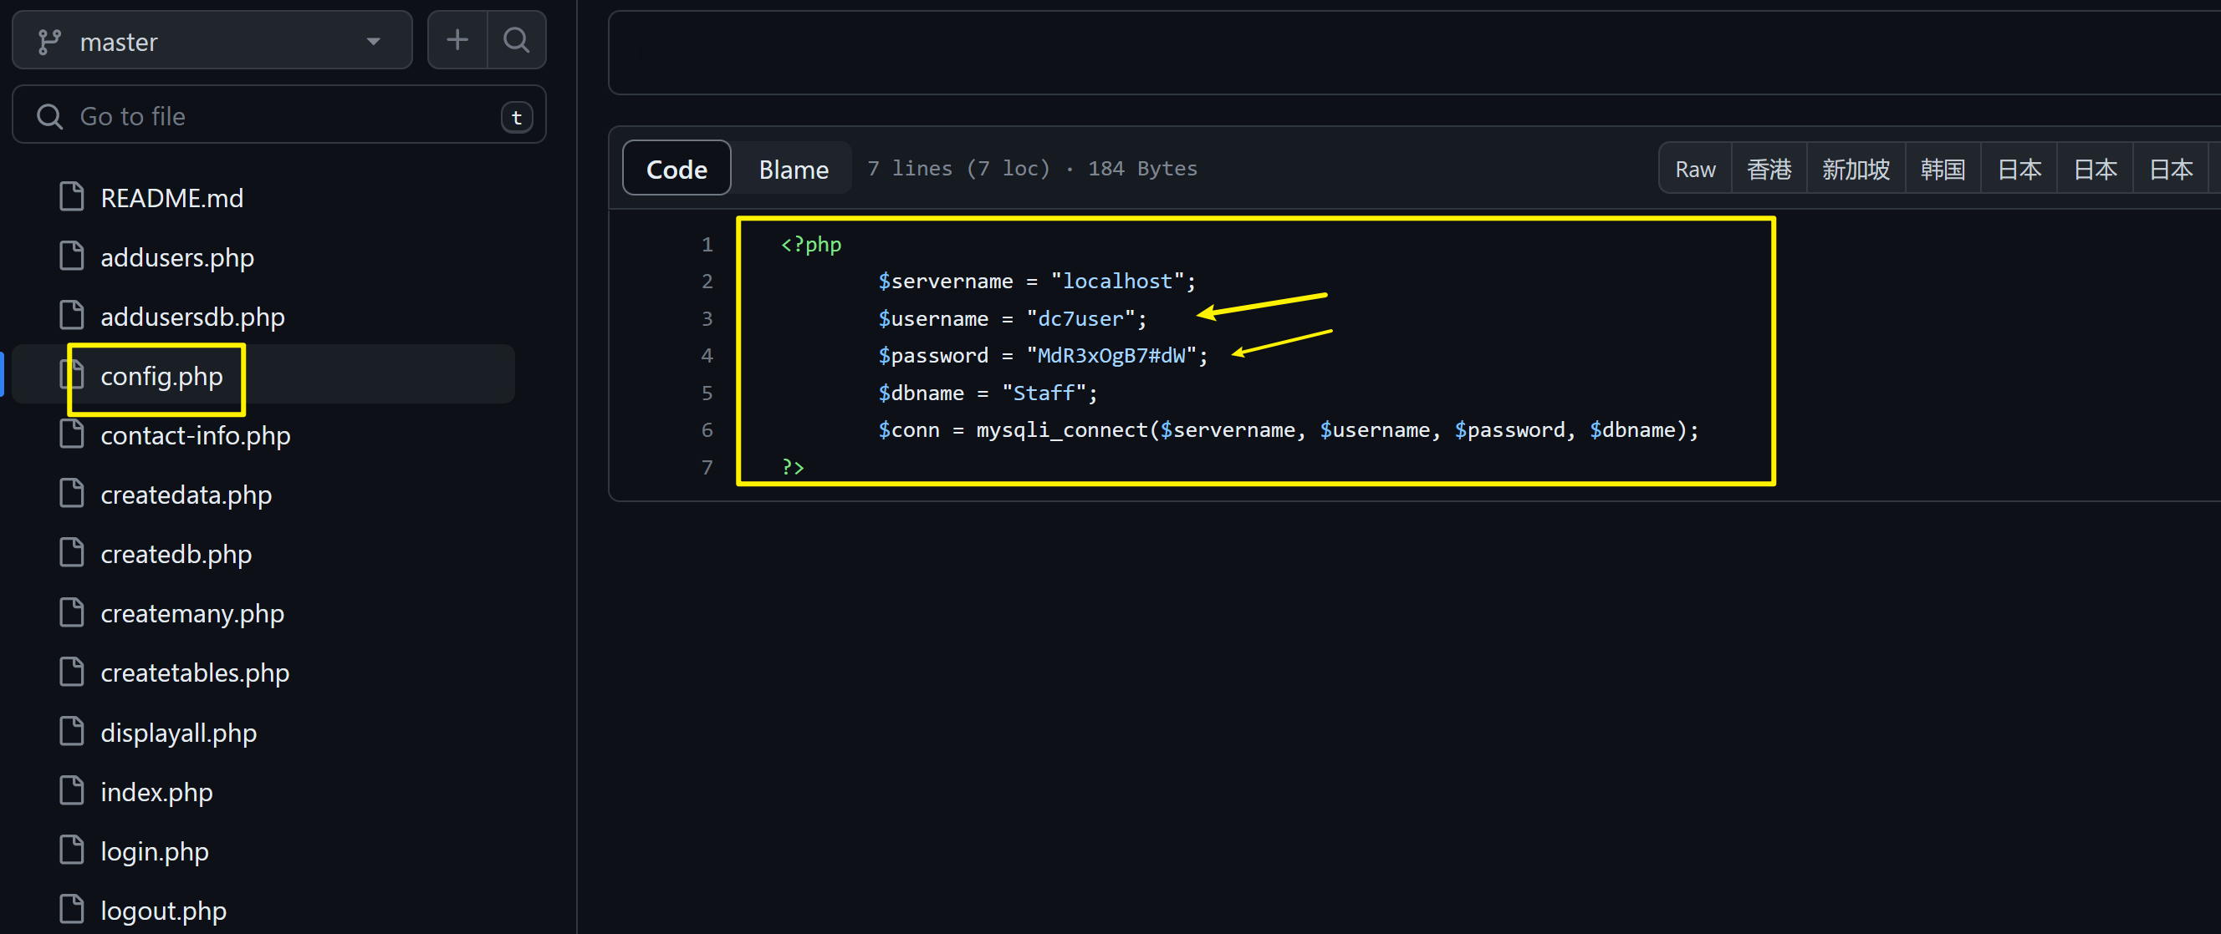
Task: Open displayall.php file
Action: click(x=178, y=733)
